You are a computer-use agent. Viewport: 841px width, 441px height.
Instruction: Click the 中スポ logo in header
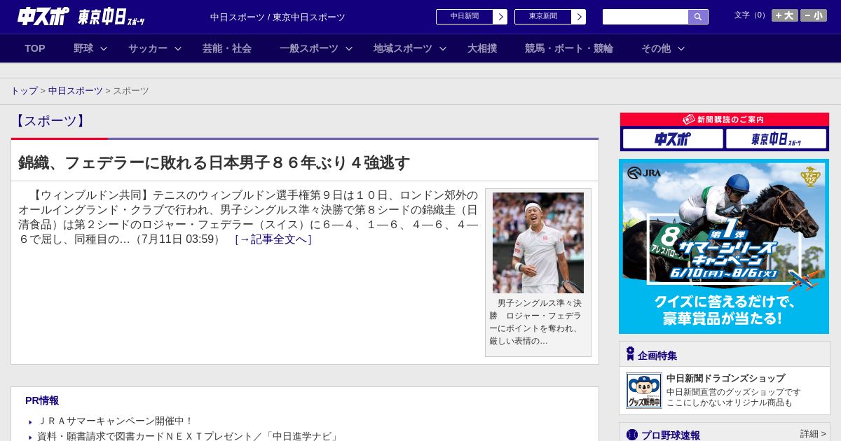43,16
